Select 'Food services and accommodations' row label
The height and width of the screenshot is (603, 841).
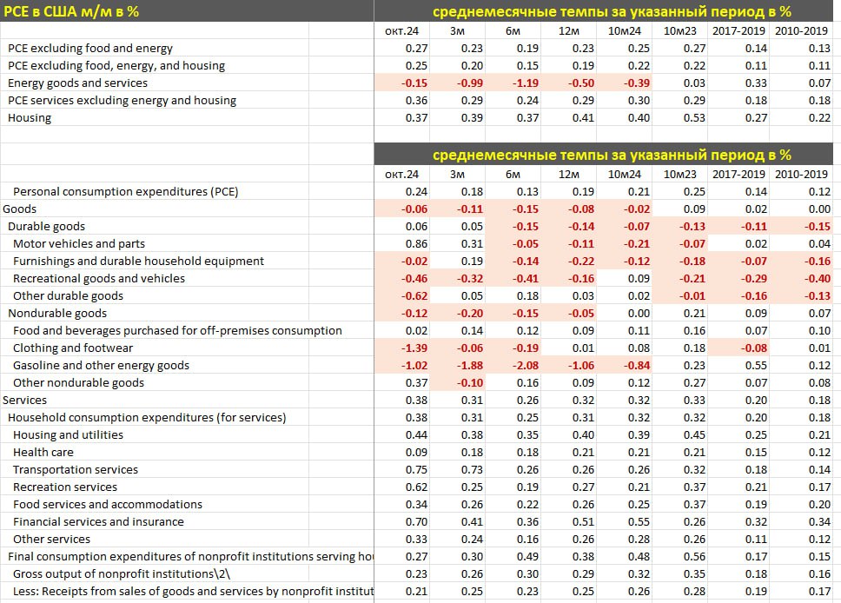point(108,505)
